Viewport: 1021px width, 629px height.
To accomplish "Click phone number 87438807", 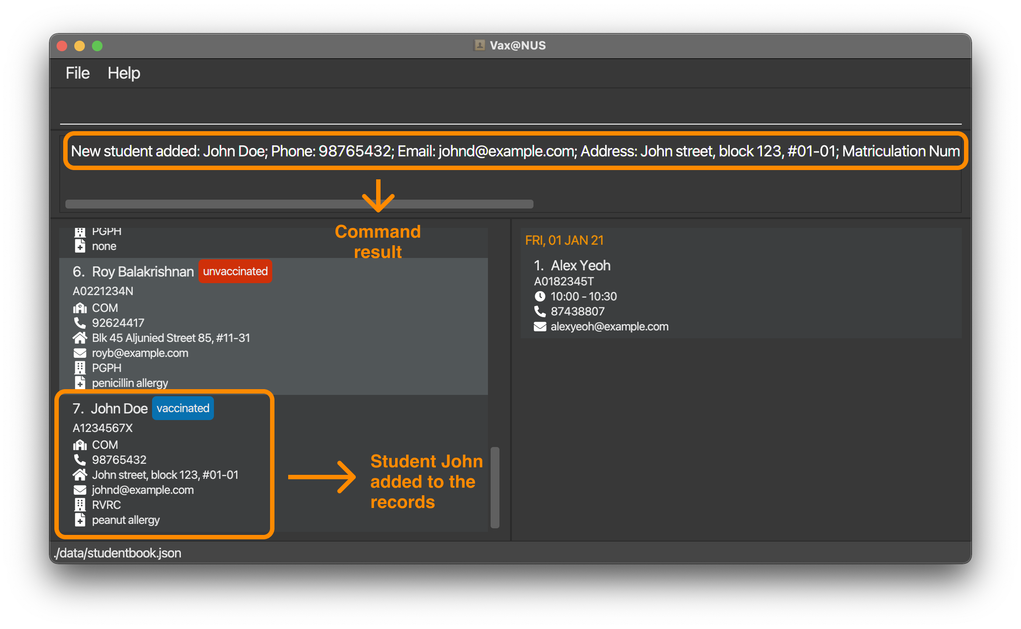I will pos(578,311).
